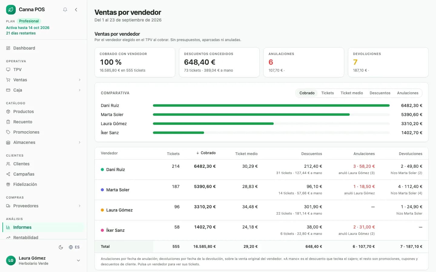Open Laura Gómez account menu chevron
Viewport: 436px width, 272px height.
click(x=78, y=261)
